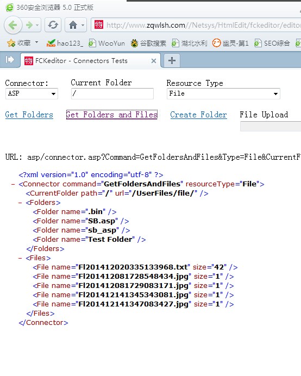Open the WooYun bookmark
Viewport: 301px width, 376px height.
(106, 43)
